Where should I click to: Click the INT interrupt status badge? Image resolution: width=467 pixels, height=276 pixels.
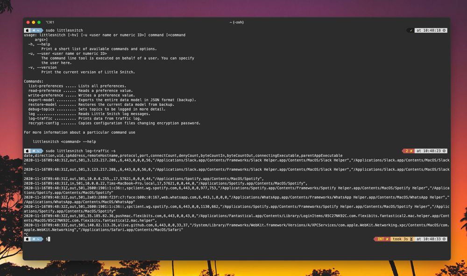point(382,239)
